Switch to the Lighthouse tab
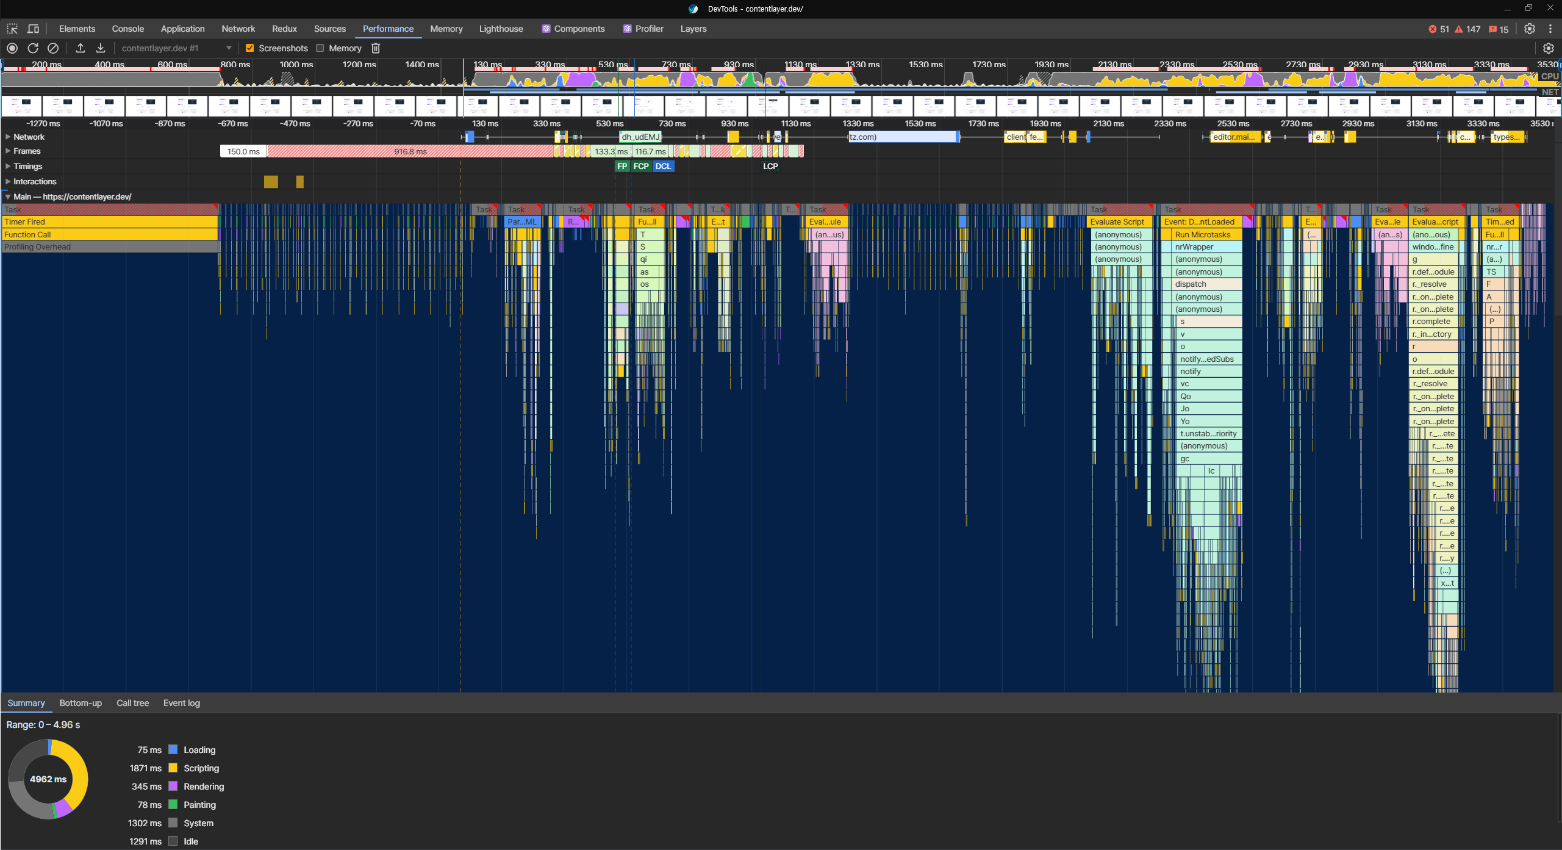The height and width of the screenshot is (850, 1562). (501, 29)
